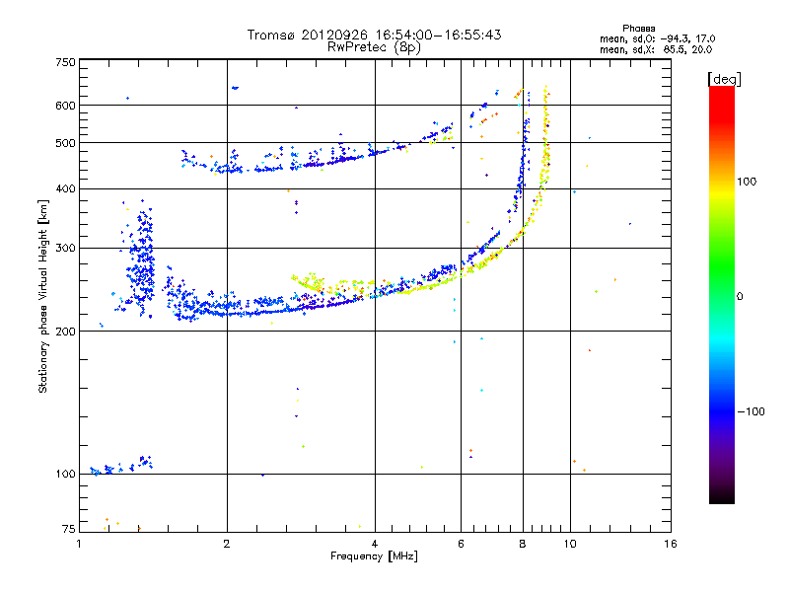
Task: Click the y-axis tick label "600"
Action: (65, 106)
